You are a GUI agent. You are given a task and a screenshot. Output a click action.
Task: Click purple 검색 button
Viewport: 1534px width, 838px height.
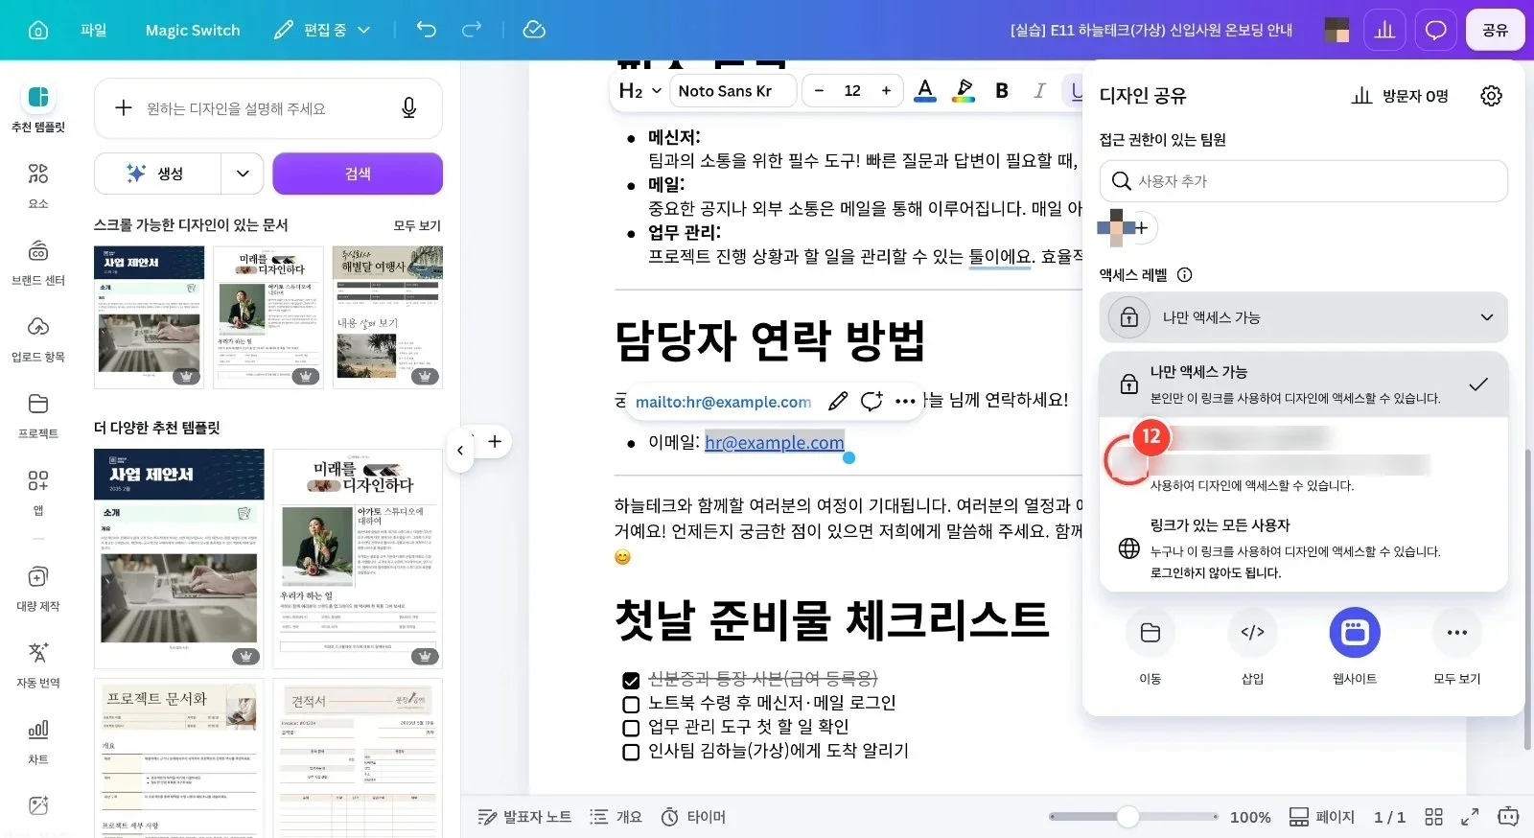(358, 174)
